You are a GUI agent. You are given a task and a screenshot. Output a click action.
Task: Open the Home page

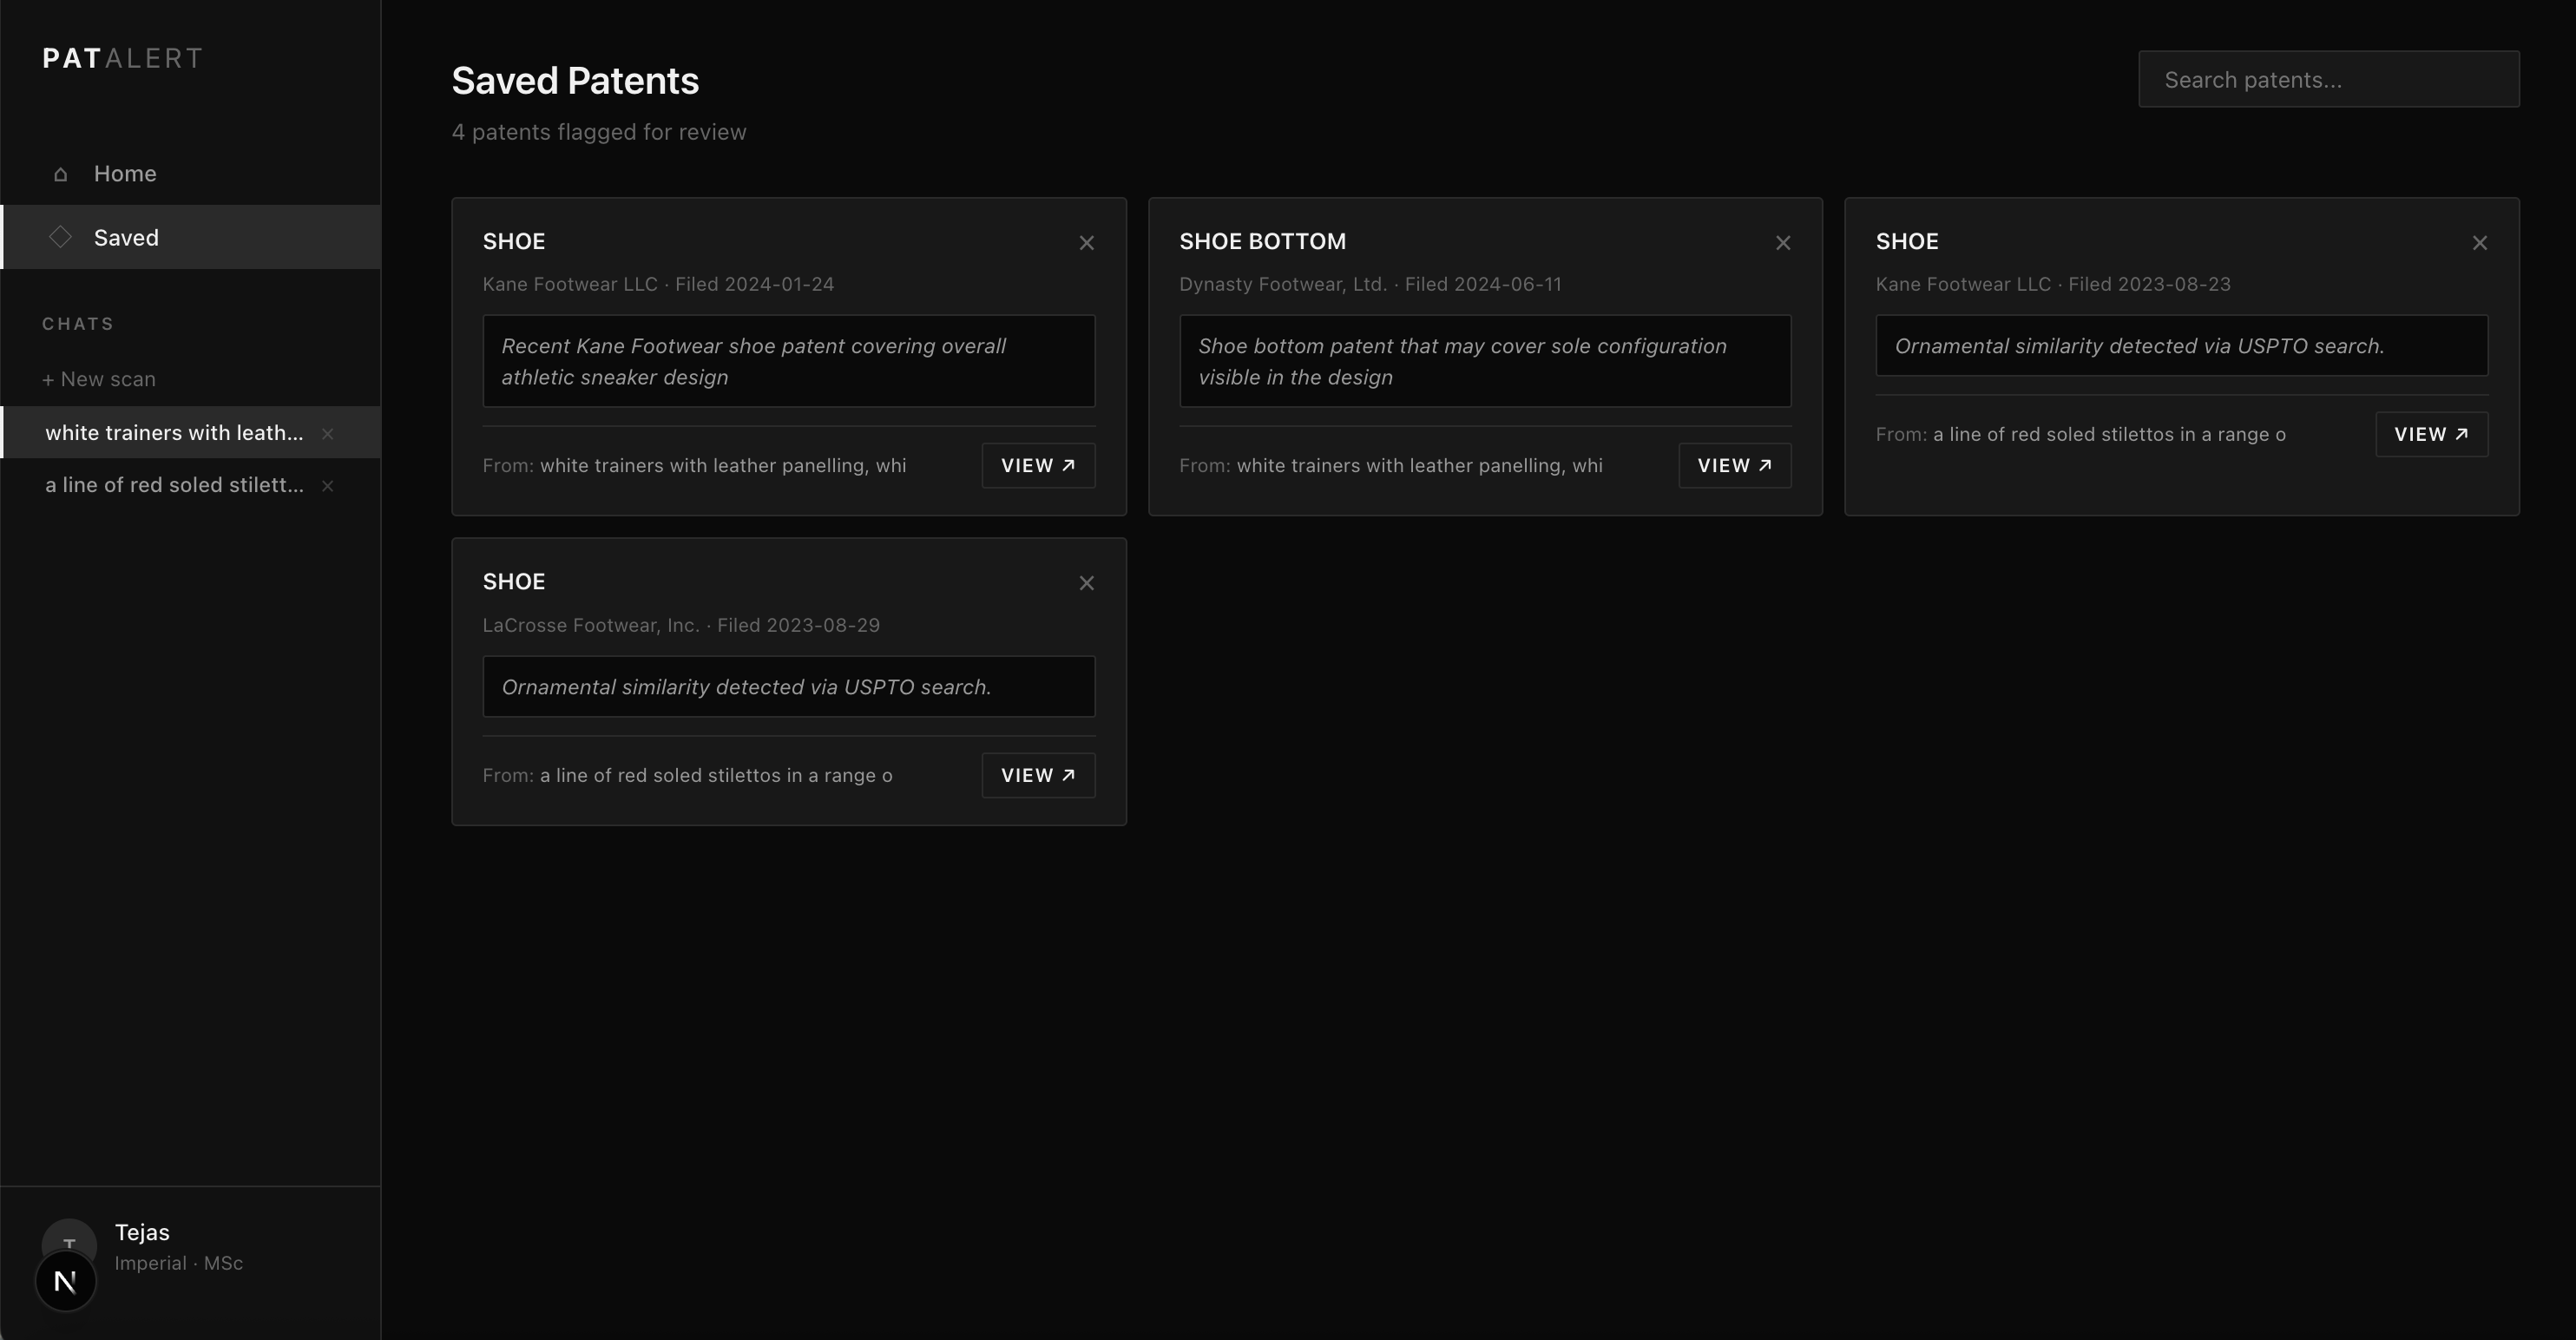tap(124, 174)
